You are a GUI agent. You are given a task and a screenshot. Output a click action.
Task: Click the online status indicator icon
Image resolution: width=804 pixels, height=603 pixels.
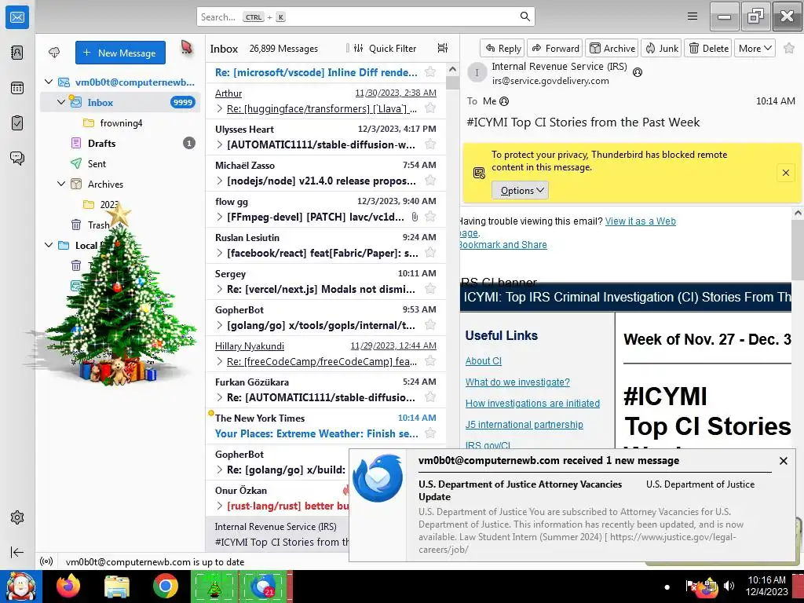(46, 561)
